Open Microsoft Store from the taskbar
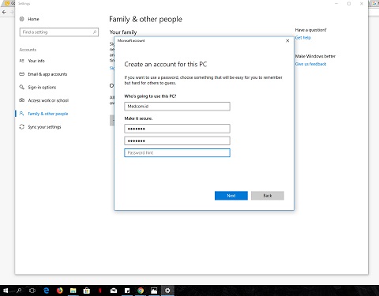379x296 pixels. [x=87, y=290]
